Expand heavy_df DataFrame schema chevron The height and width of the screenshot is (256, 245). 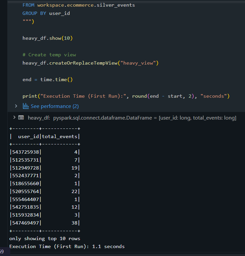coord(14,117)
